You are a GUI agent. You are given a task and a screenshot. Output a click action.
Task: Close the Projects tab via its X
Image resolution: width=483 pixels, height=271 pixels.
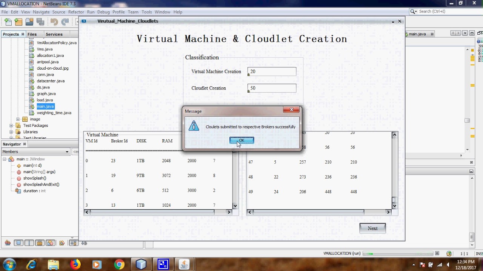tap(23, 34)
